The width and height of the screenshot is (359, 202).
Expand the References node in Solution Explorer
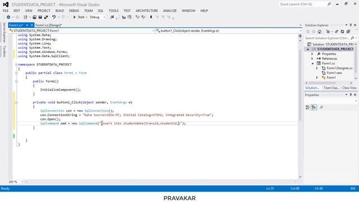[x=312, y=58]
